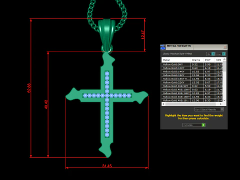The image size is (240, 180).
Task: Select the Yellow Gold AVE:10KY row
Action: (192, 89)
